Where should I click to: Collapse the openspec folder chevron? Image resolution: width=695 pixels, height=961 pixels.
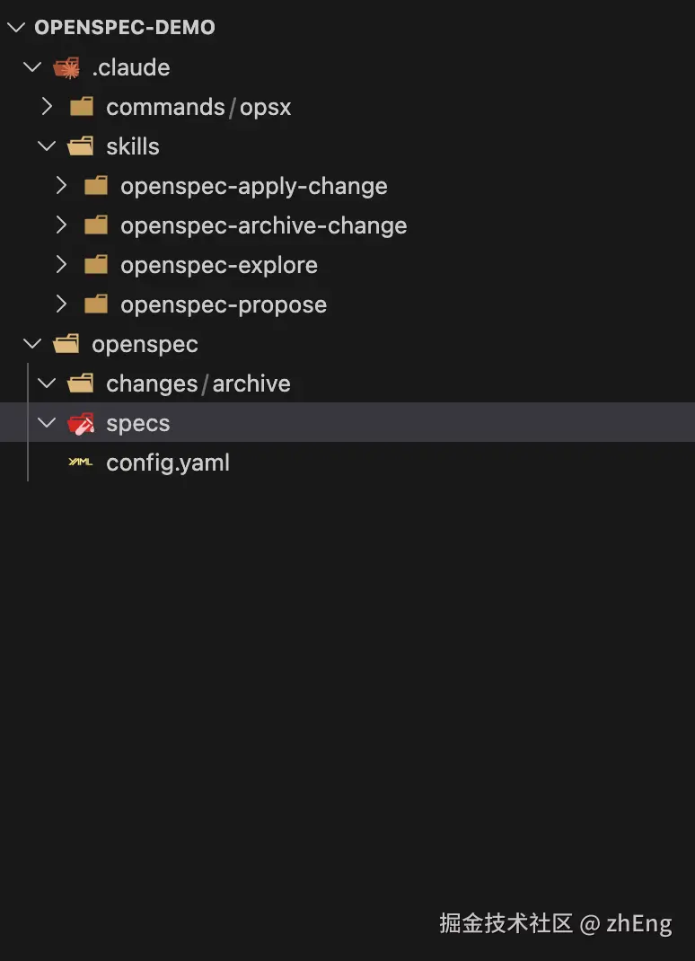(32, 344)
